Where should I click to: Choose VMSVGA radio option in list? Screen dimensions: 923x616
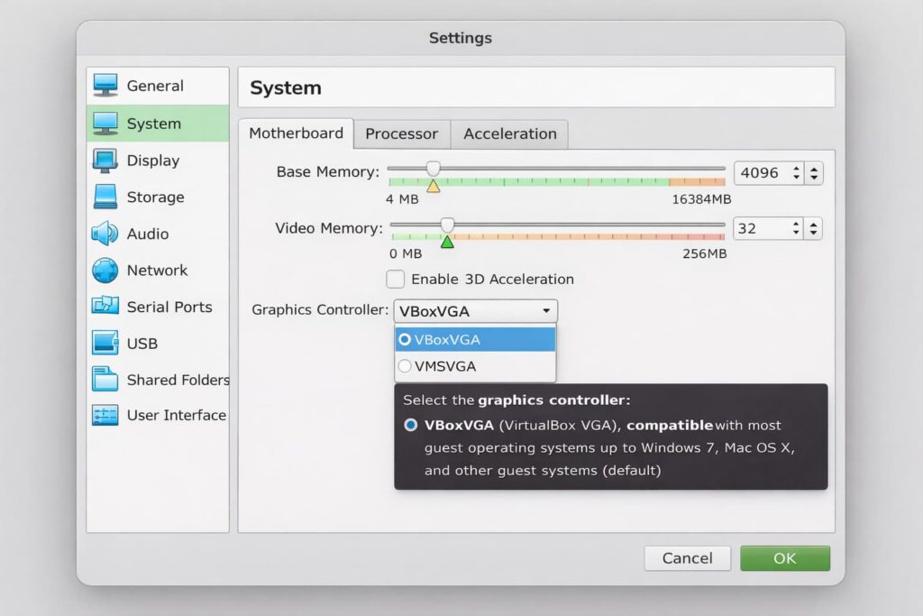coord(406,366)
